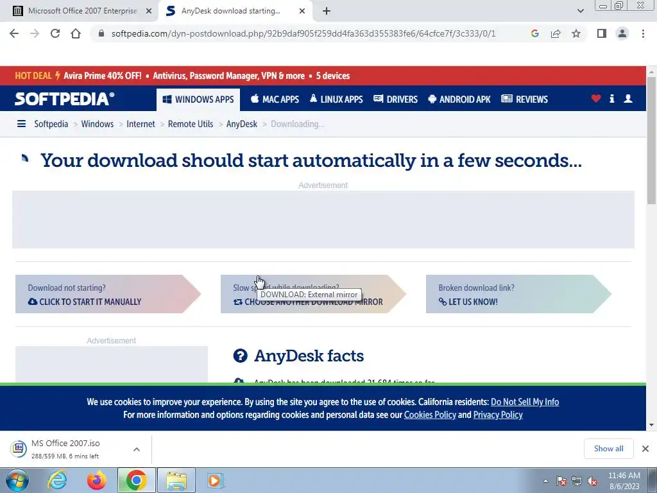Click the Softpedia info icon
Viewport: 657px width, 493px height.
[611, 98]
